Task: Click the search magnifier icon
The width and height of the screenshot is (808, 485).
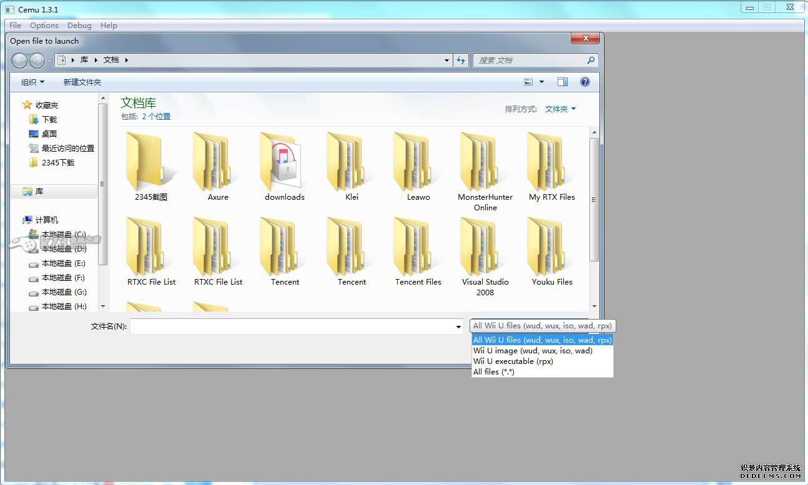Action: click(x=591, y=61)
